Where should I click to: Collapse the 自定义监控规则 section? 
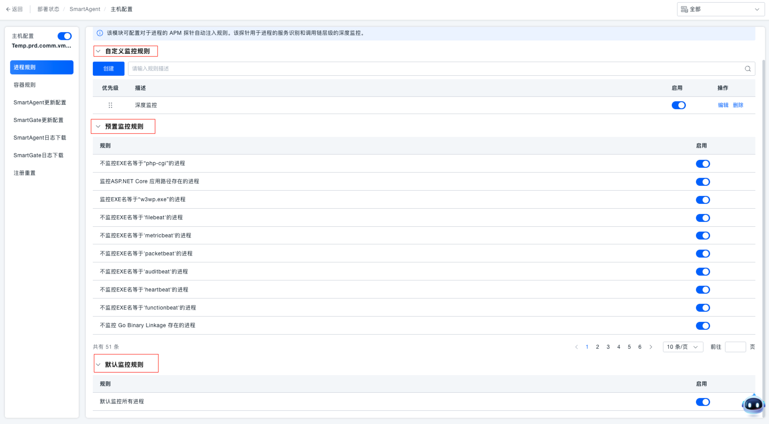click(99, 51)
